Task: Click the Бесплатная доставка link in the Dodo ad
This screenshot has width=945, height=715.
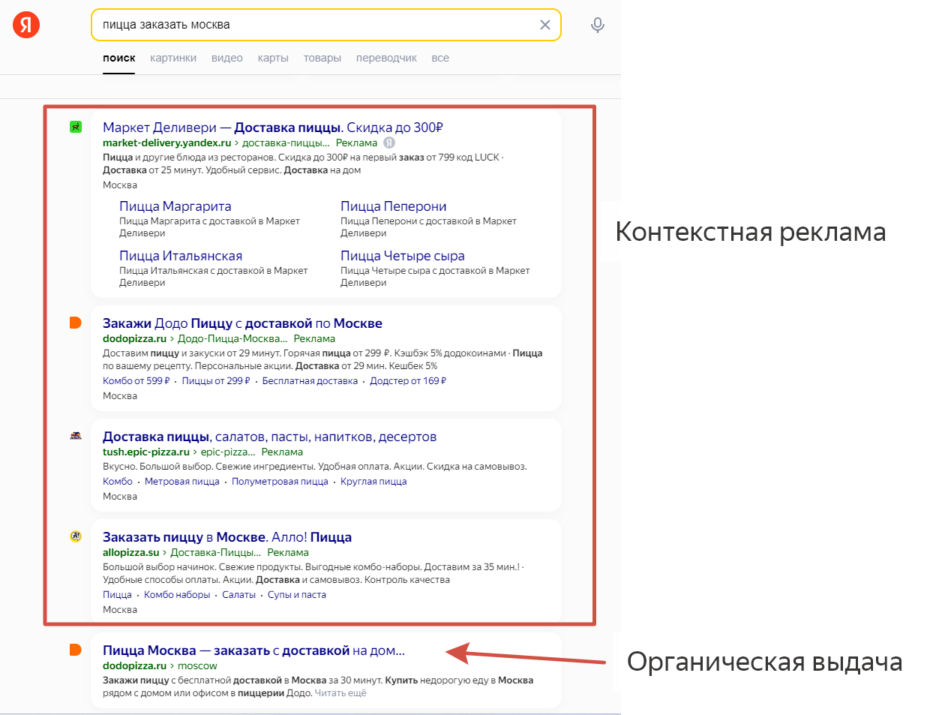Action: pos(310,381)
